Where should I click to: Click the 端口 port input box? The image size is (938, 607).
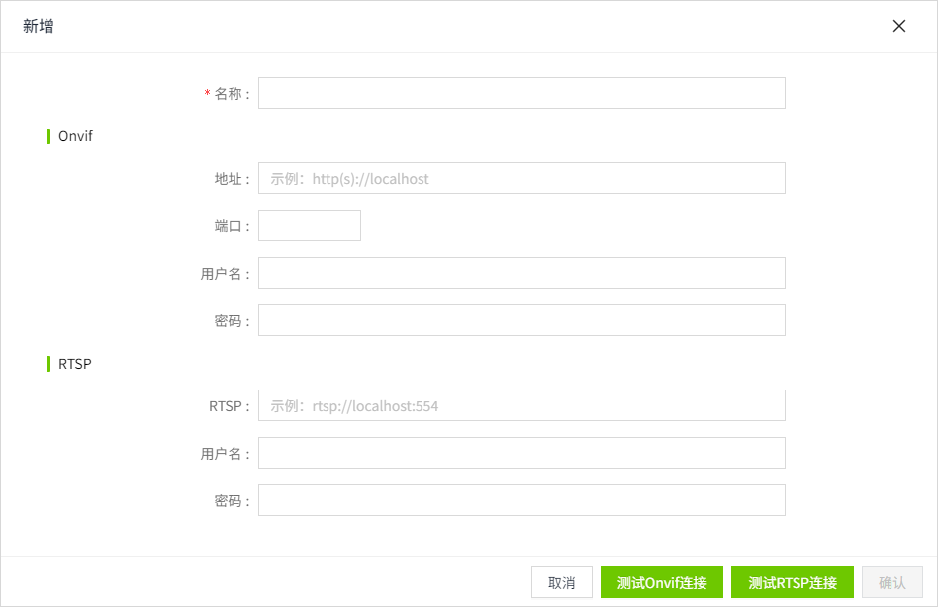coord(310,225)
